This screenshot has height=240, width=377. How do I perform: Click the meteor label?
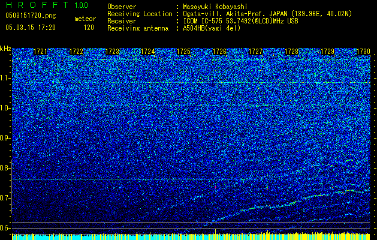pyautogui.click(x=85, y=19)
